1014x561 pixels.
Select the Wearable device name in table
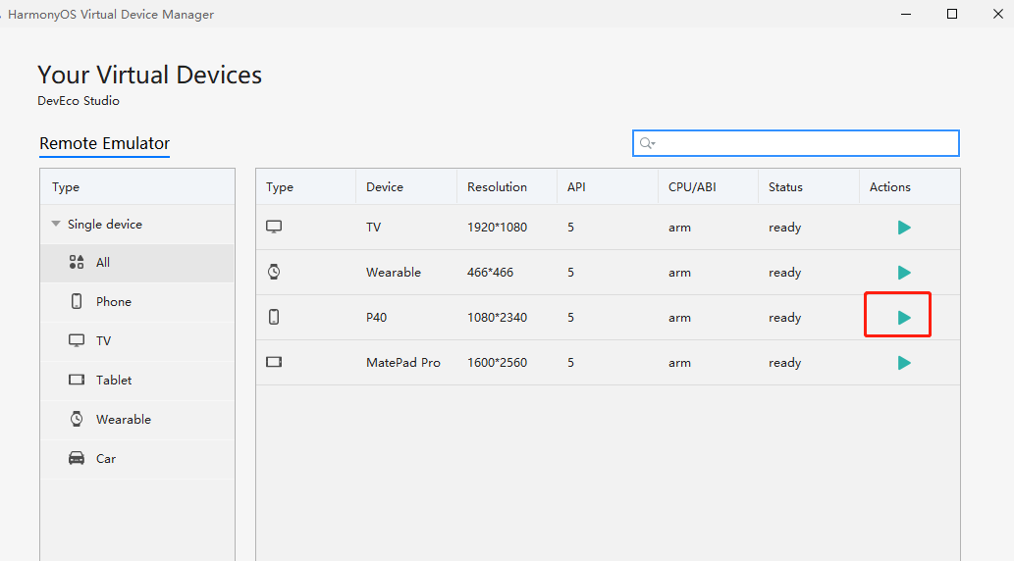(394, 272)
